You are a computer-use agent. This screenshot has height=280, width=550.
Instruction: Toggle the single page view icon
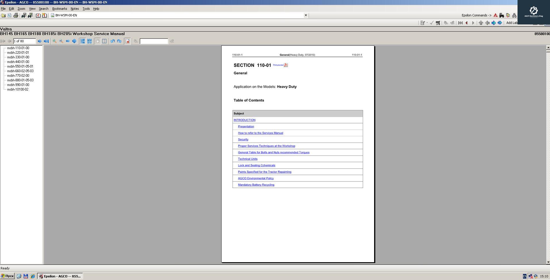(x=104, y=41)
